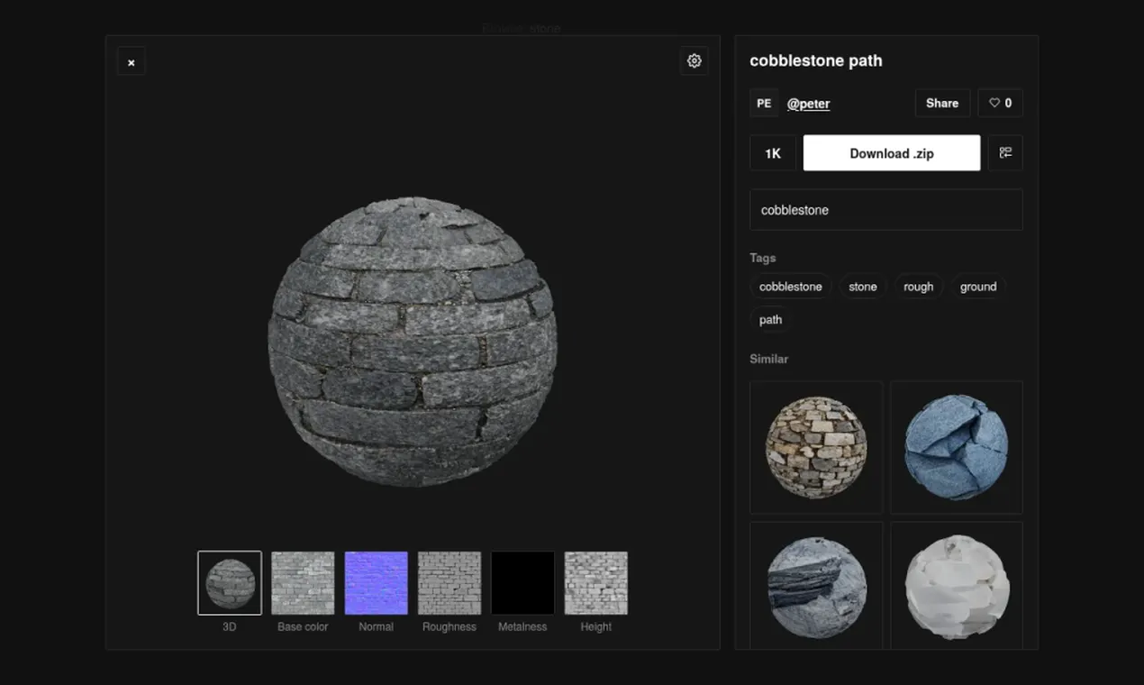Display the Height map
1144x685 pixels.
(596, 583)
